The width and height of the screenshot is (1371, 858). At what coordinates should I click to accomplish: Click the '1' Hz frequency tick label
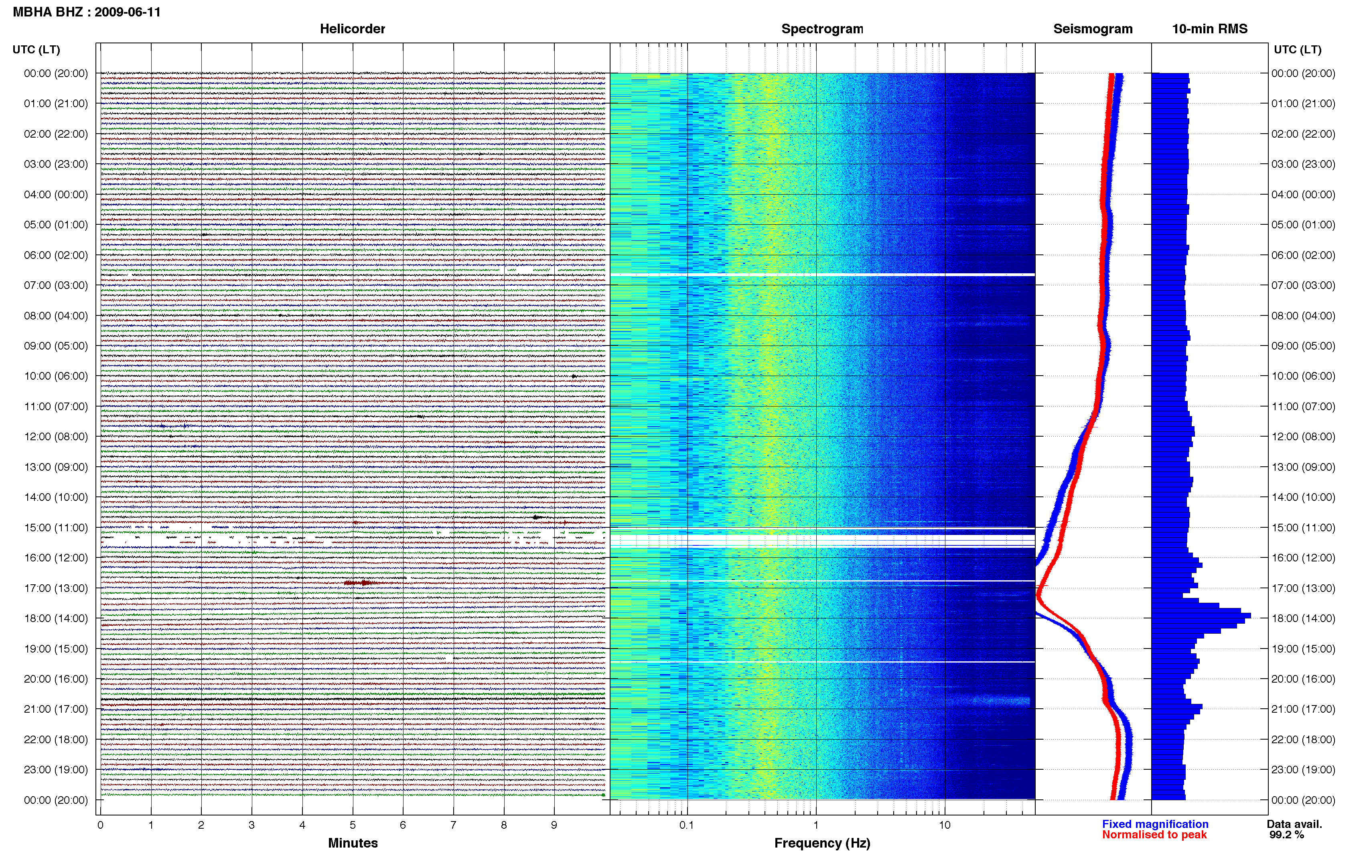pos(816,825)
